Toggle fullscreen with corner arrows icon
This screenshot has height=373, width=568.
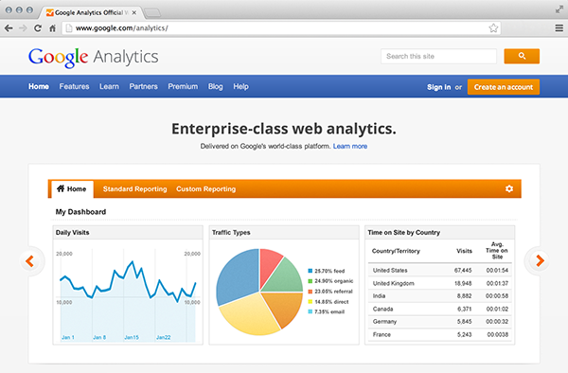(559, 9)
